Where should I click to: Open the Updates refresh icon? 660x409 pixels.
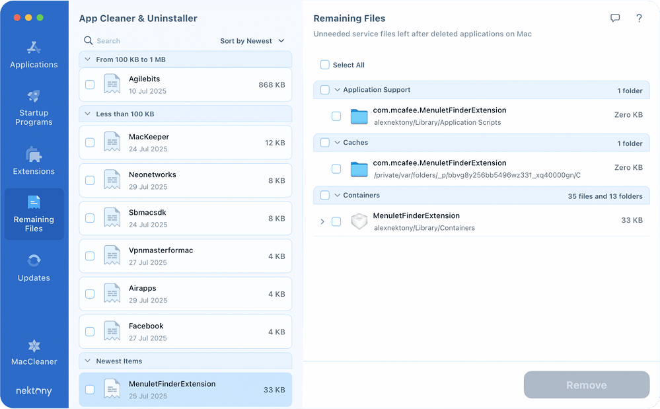click(34, 260)
